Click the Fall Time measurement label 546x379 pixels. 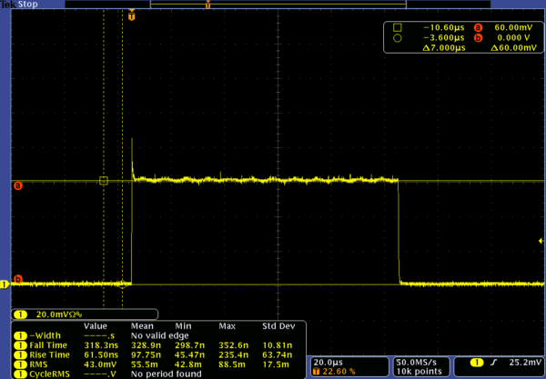[48, 345]
